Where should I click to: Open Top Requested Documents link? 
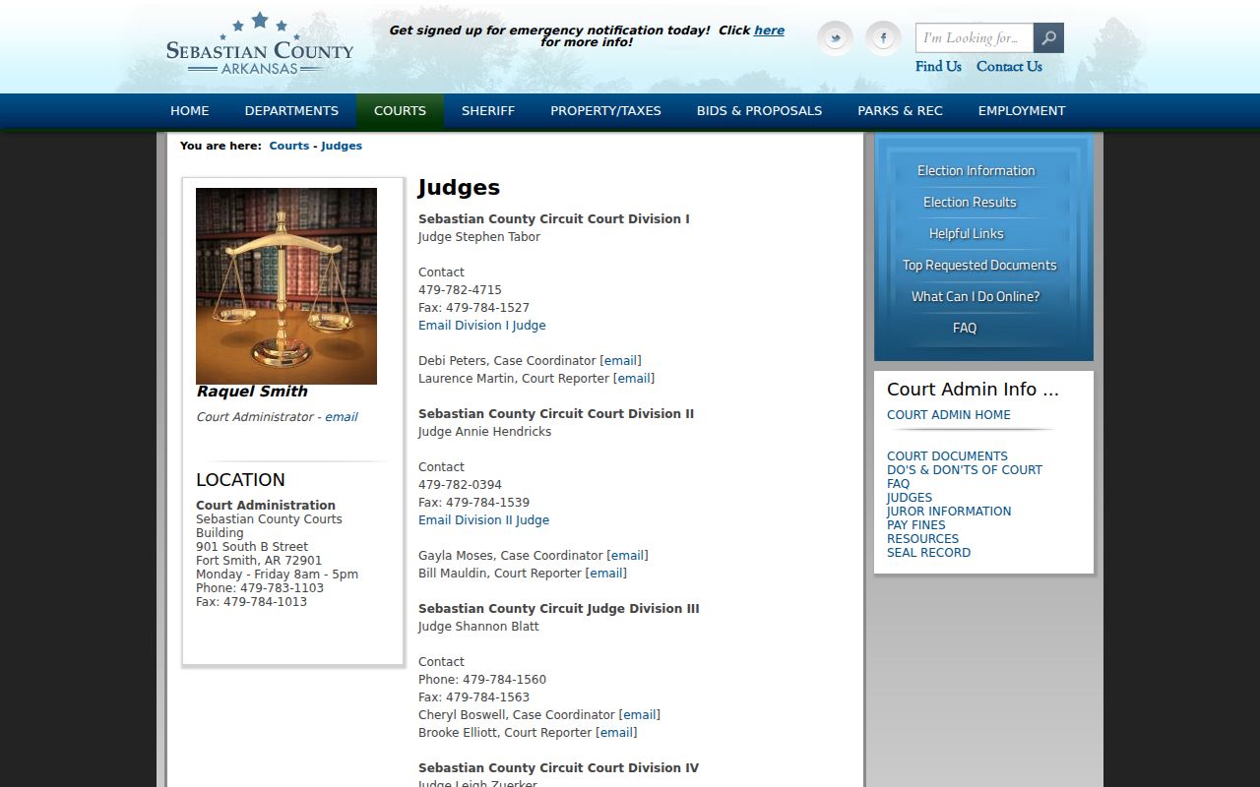pos(979,266)
